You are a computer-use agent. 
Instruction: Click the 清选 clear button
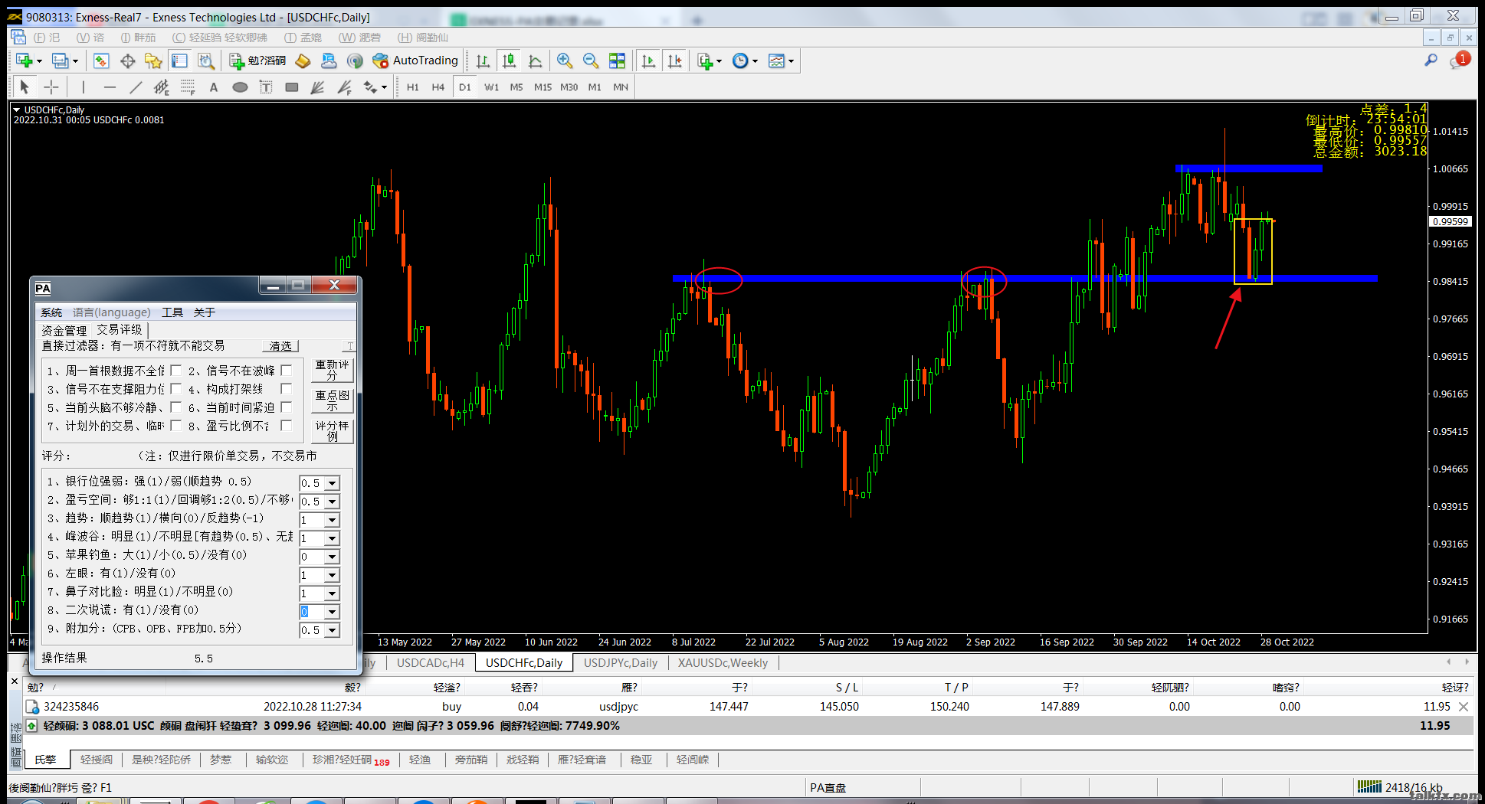point(280,346)
